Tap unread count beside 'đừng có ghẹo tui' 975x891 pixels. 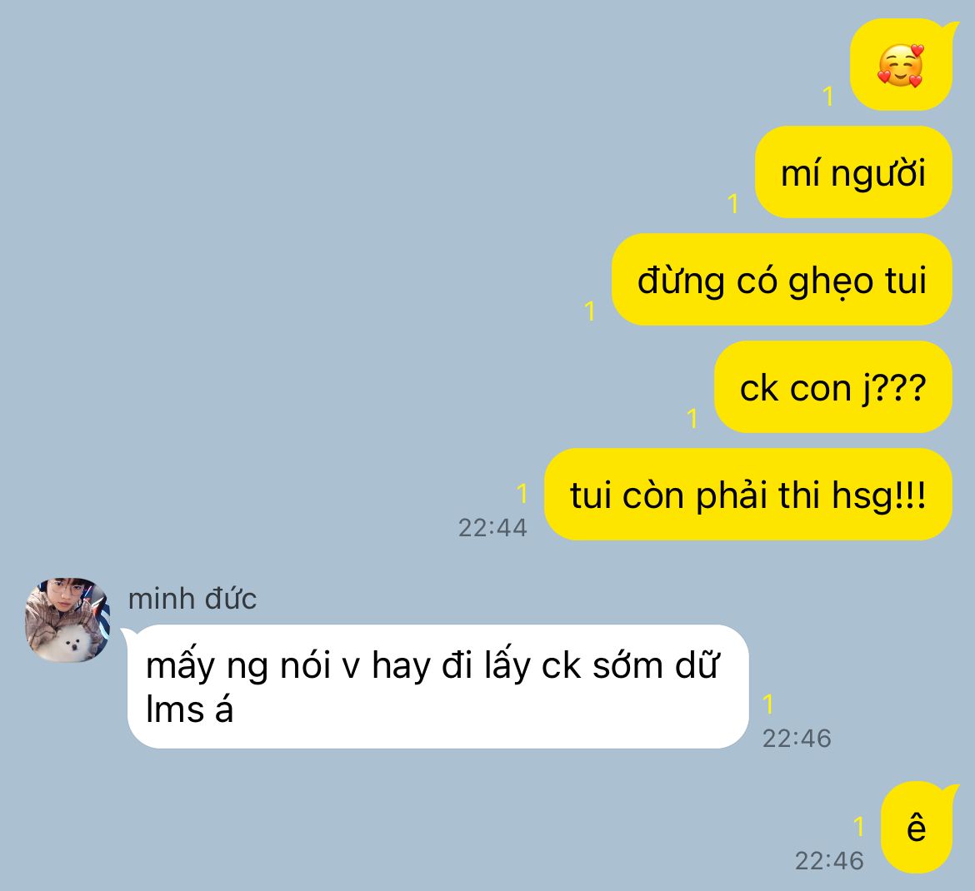point(589,311)
